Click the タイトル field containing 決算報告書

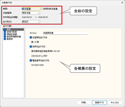(x=65, y=33)
